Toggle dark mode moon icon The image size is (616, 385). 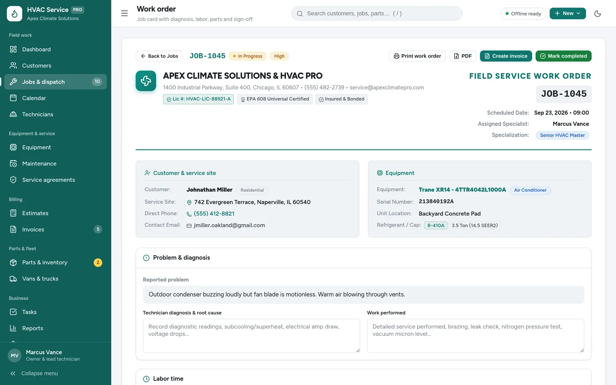pos(598,14)
